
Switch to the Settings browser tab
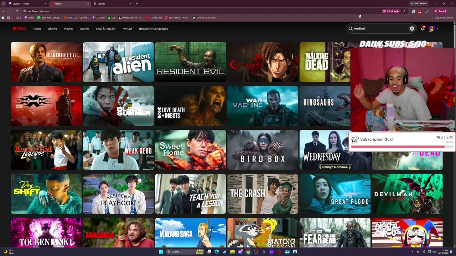[x=113, y=4]
